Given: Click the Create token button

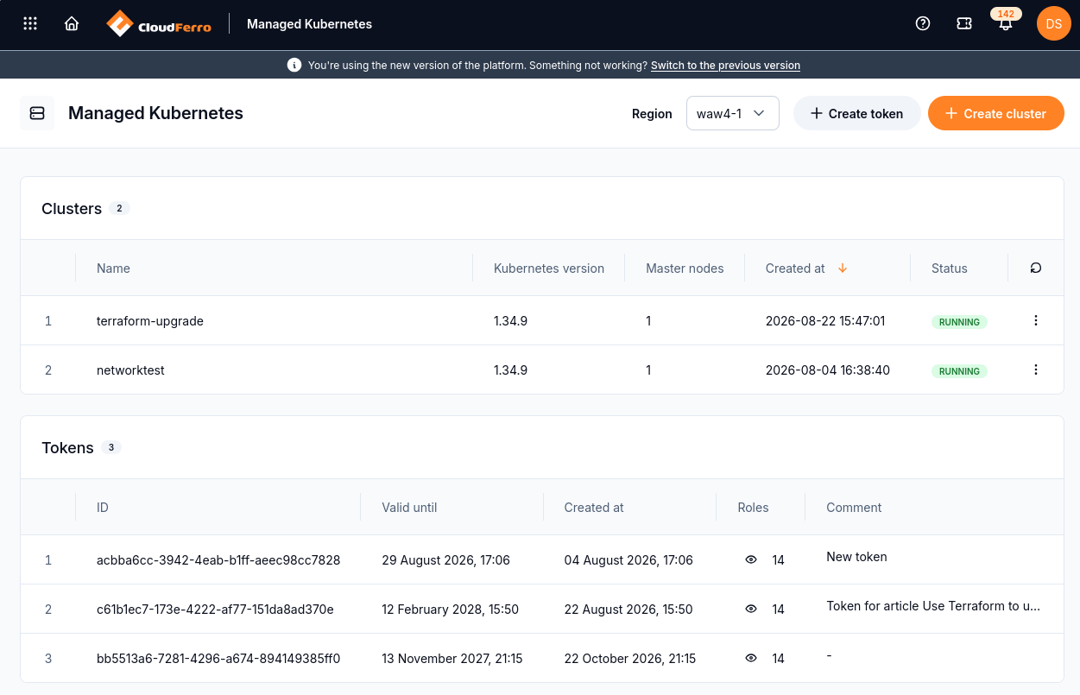Looking at the screenshot, I should coord(856,113).
